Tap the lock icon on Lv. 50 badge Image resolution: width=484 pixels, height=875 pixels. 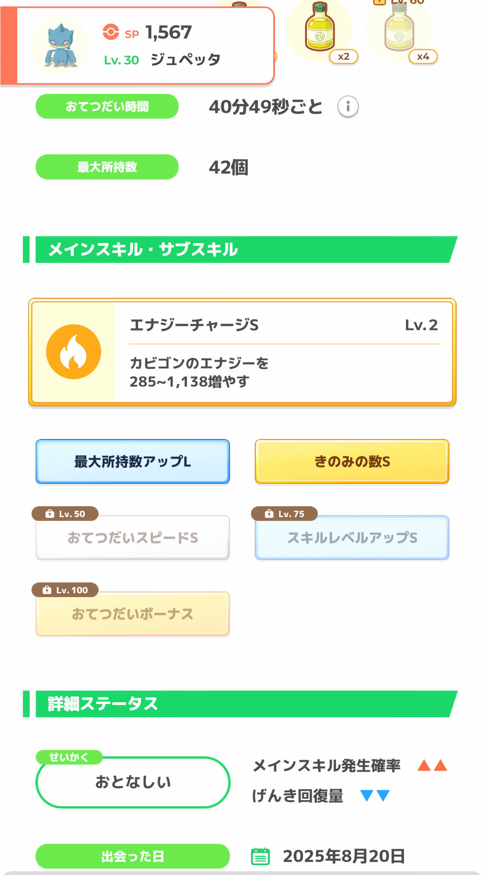point(50,514)
